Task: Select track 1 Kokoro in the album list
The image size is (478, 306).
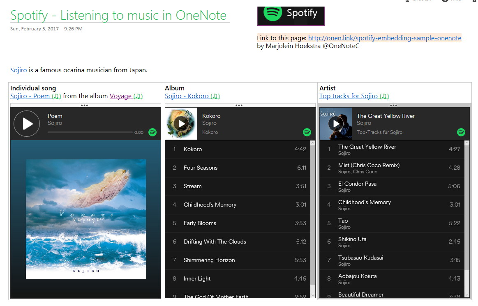Action: (x=238, y=150)
